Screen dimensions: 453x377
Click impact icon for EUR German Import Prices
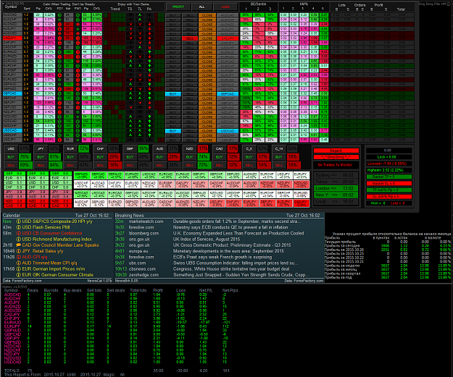19,269
